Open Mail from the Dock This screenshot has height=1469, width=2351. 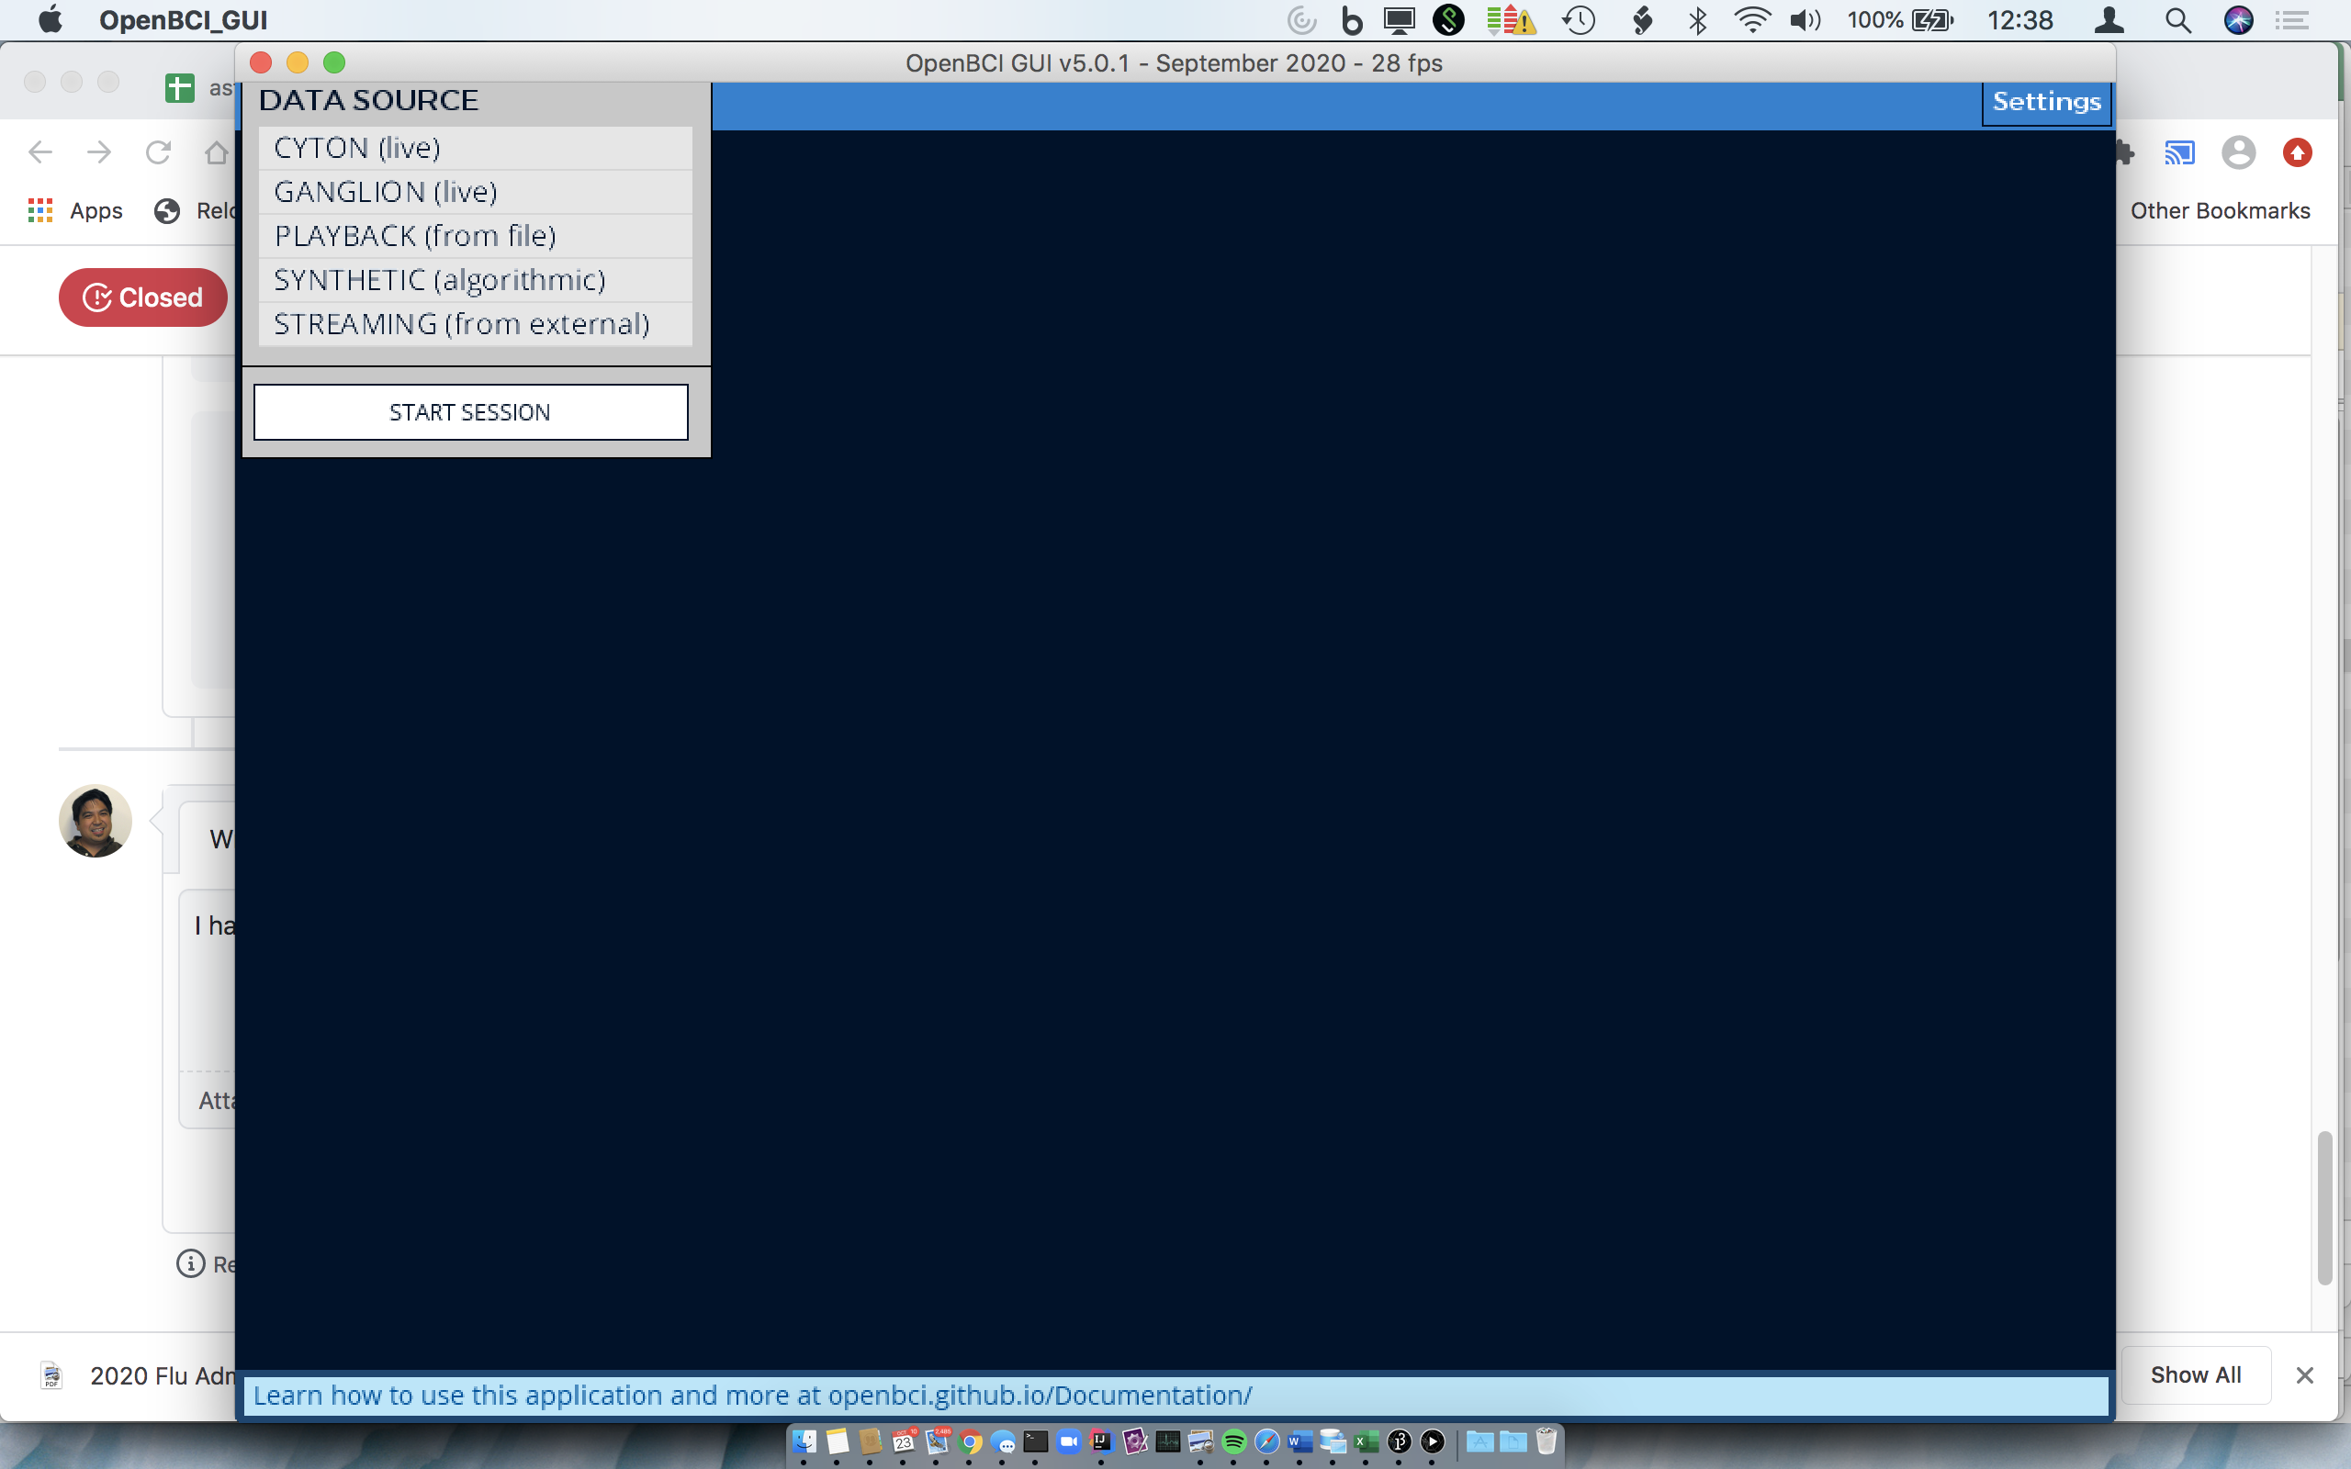(937, 1441)
